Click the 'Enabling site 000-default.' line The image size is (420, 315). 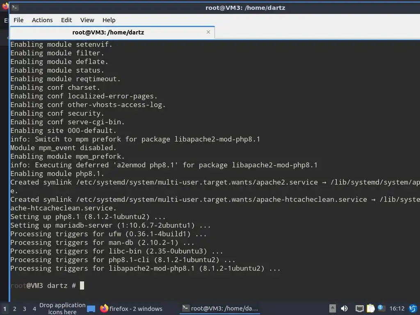point(63,130)
